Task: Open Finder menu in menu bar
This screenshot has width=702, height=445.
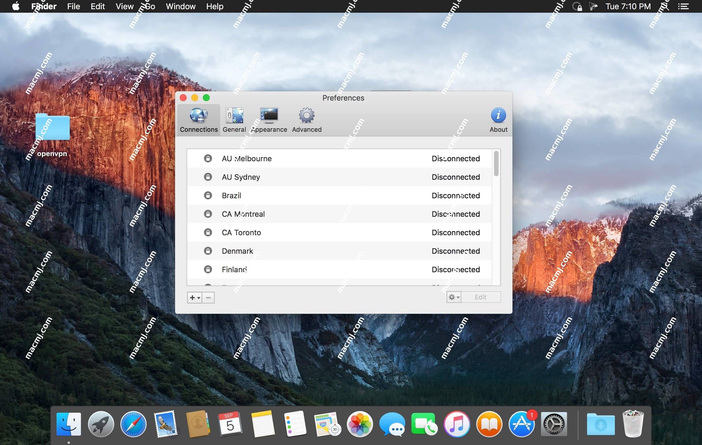Action: (x=44, y=5)
